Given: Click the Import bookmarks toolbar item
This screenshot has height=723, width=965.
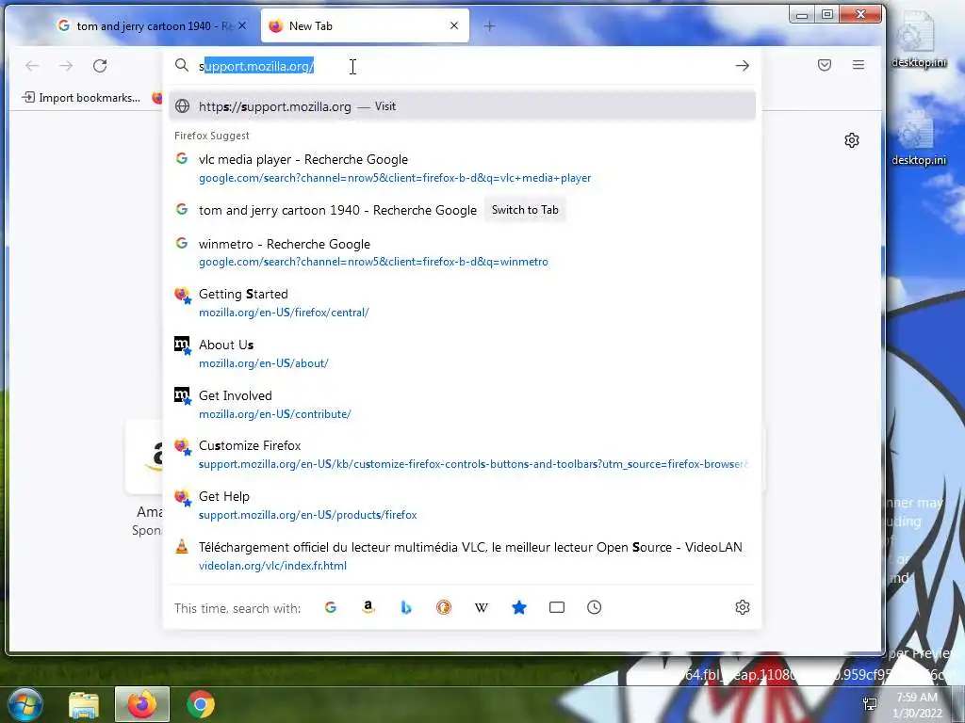Looking at the screenshot, I should click(x=81, y=98).
